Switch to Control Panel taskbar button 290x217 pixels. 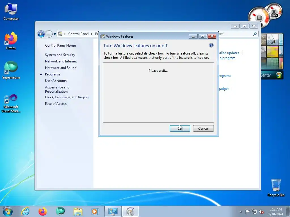113,211
